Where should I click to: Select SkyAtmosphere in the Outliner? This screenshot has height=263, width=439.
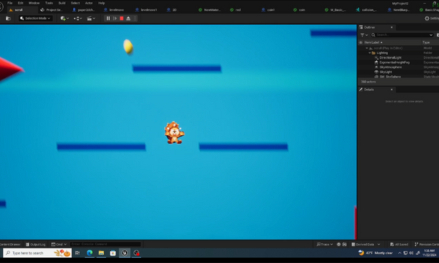pos(391,67)
